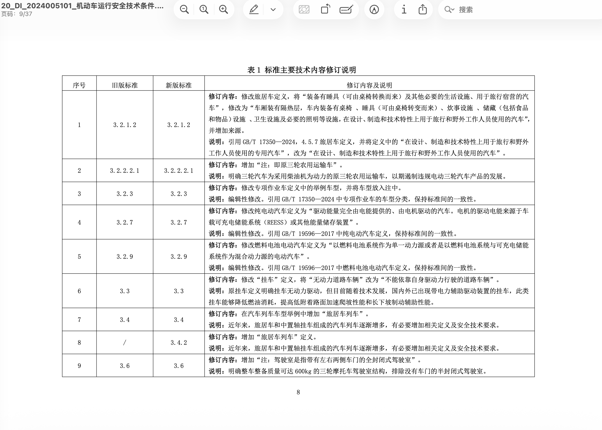This screenshot has width=602, height=430.
Task: Open the form filling signature tool
Action: point(346,10)
